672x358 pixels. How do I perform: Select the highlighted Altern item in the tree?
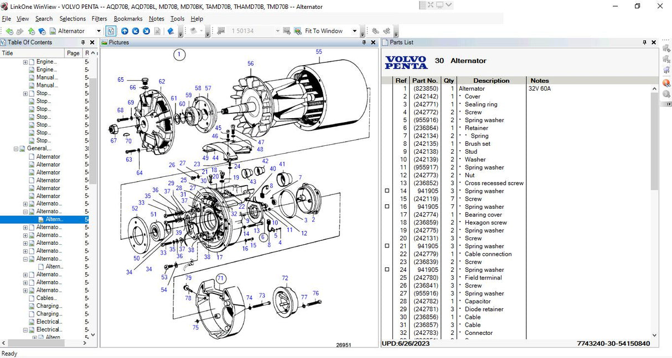[51, 219]
